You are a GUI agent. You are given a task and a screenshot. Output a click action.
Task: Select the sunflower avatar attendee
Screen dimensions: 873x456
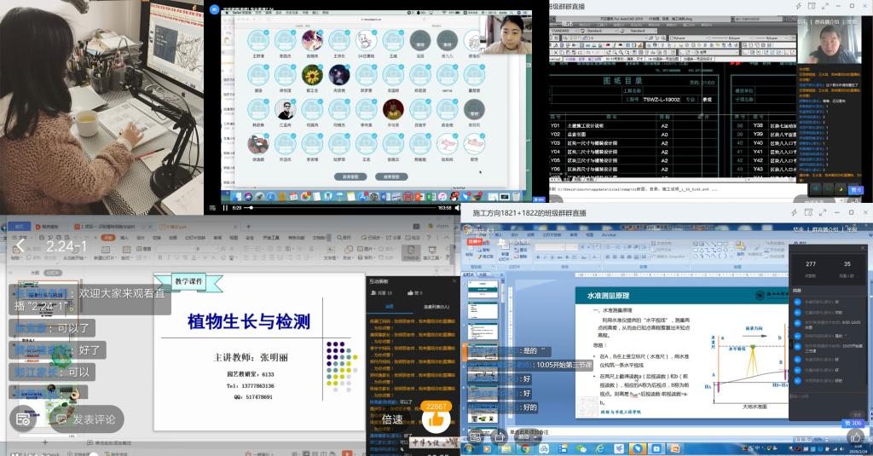[x=312, y=75]
